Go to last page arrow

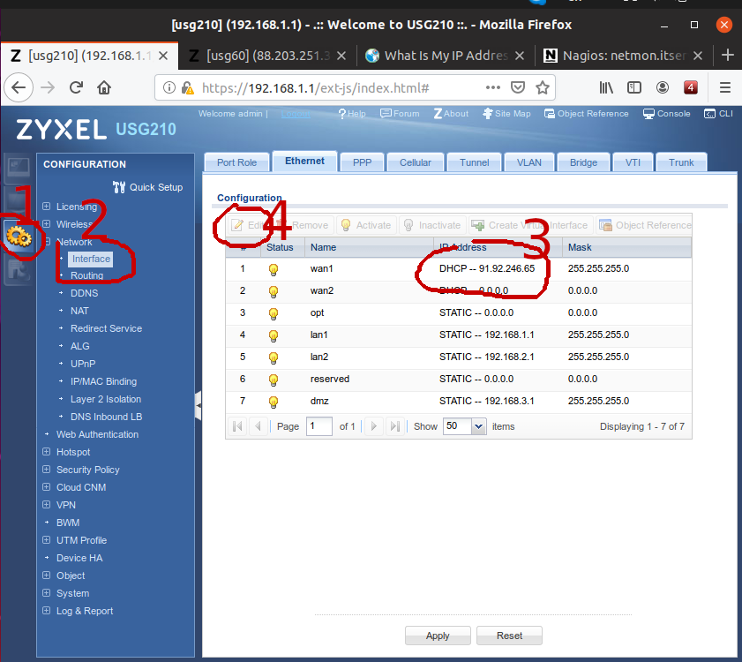point(395,426)
